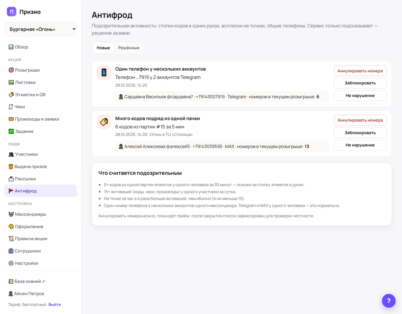Open the Обзор chart icon

click(x=11, y=47)
